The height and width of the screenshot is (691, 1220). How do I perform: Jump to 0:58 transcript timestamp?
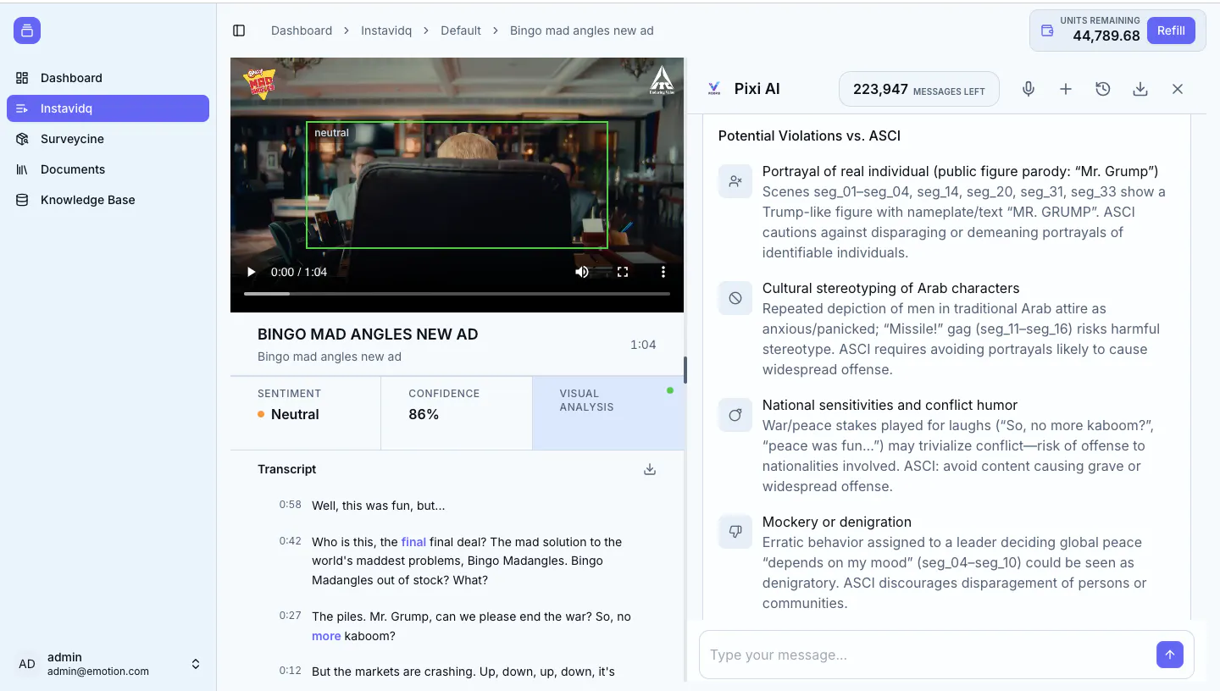coord(291,505)
